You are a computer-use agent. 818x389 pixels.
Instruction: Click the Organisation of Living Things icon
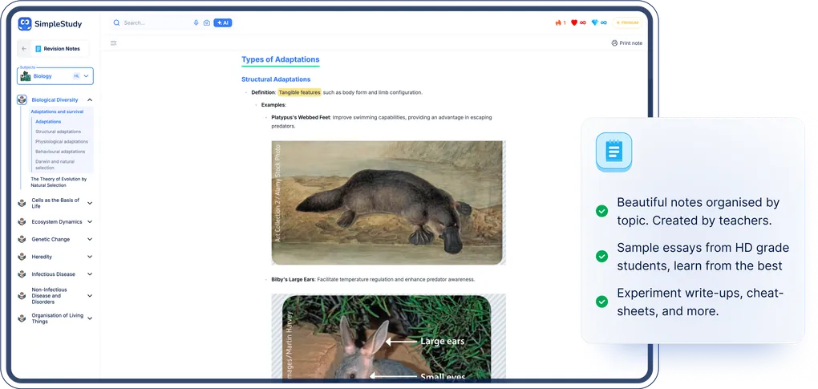(x=22, y=318)
